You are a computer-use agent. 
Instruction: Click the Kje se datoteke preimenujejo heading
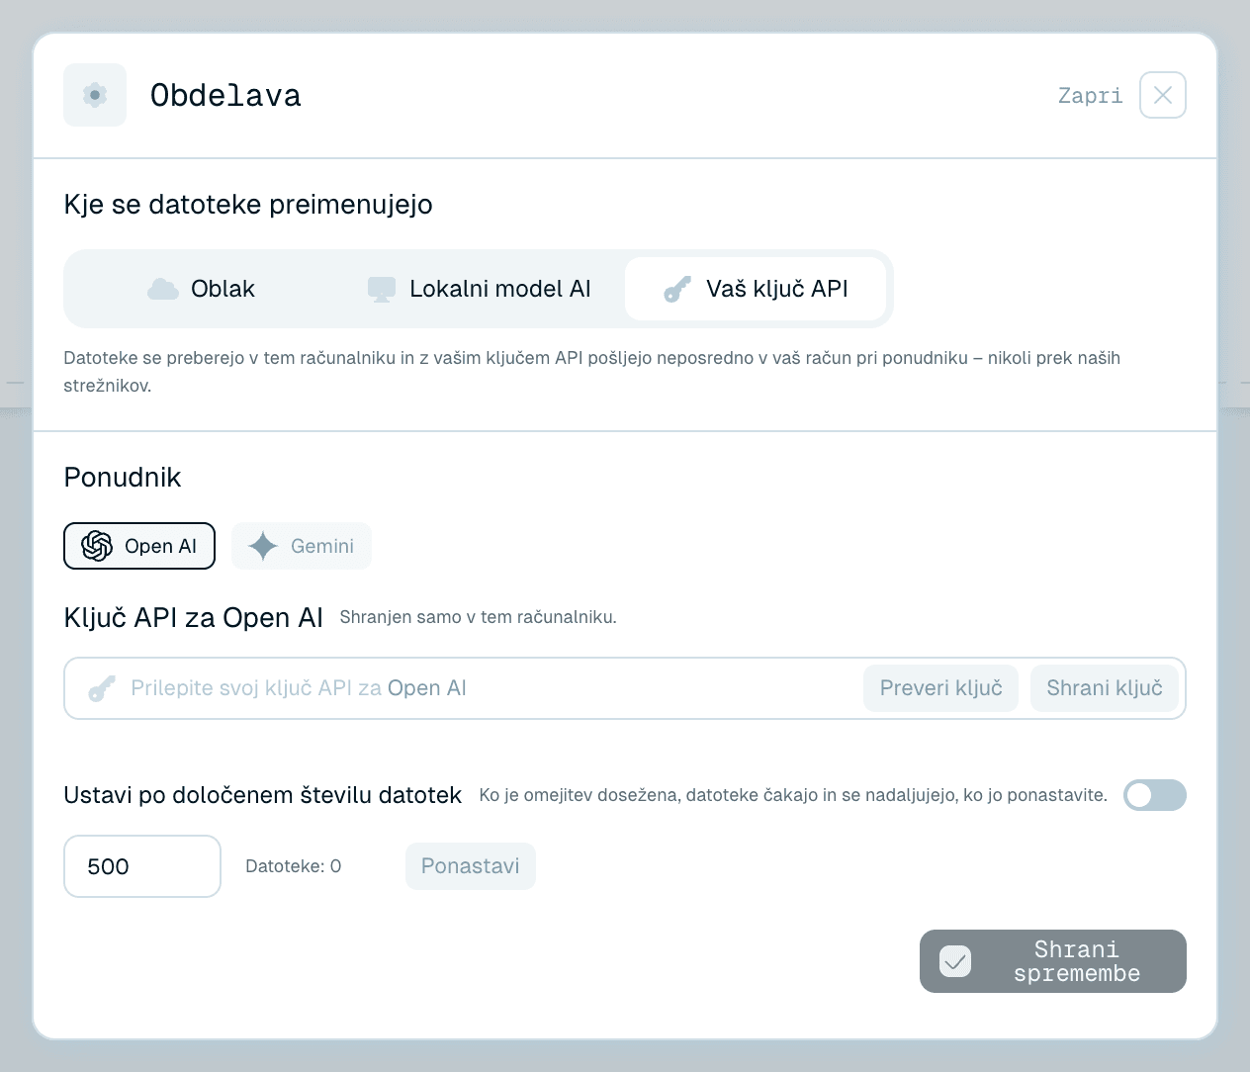click(248, 205)
